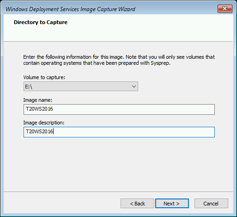The height and width of the screenshot is (217, 237).
Task: Click the wizard window title bar text
Action: coord(70,9)
